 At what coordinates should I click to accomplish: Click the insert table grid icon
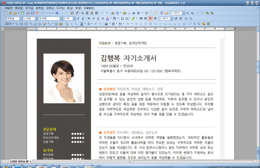click(x=117, y=13)
